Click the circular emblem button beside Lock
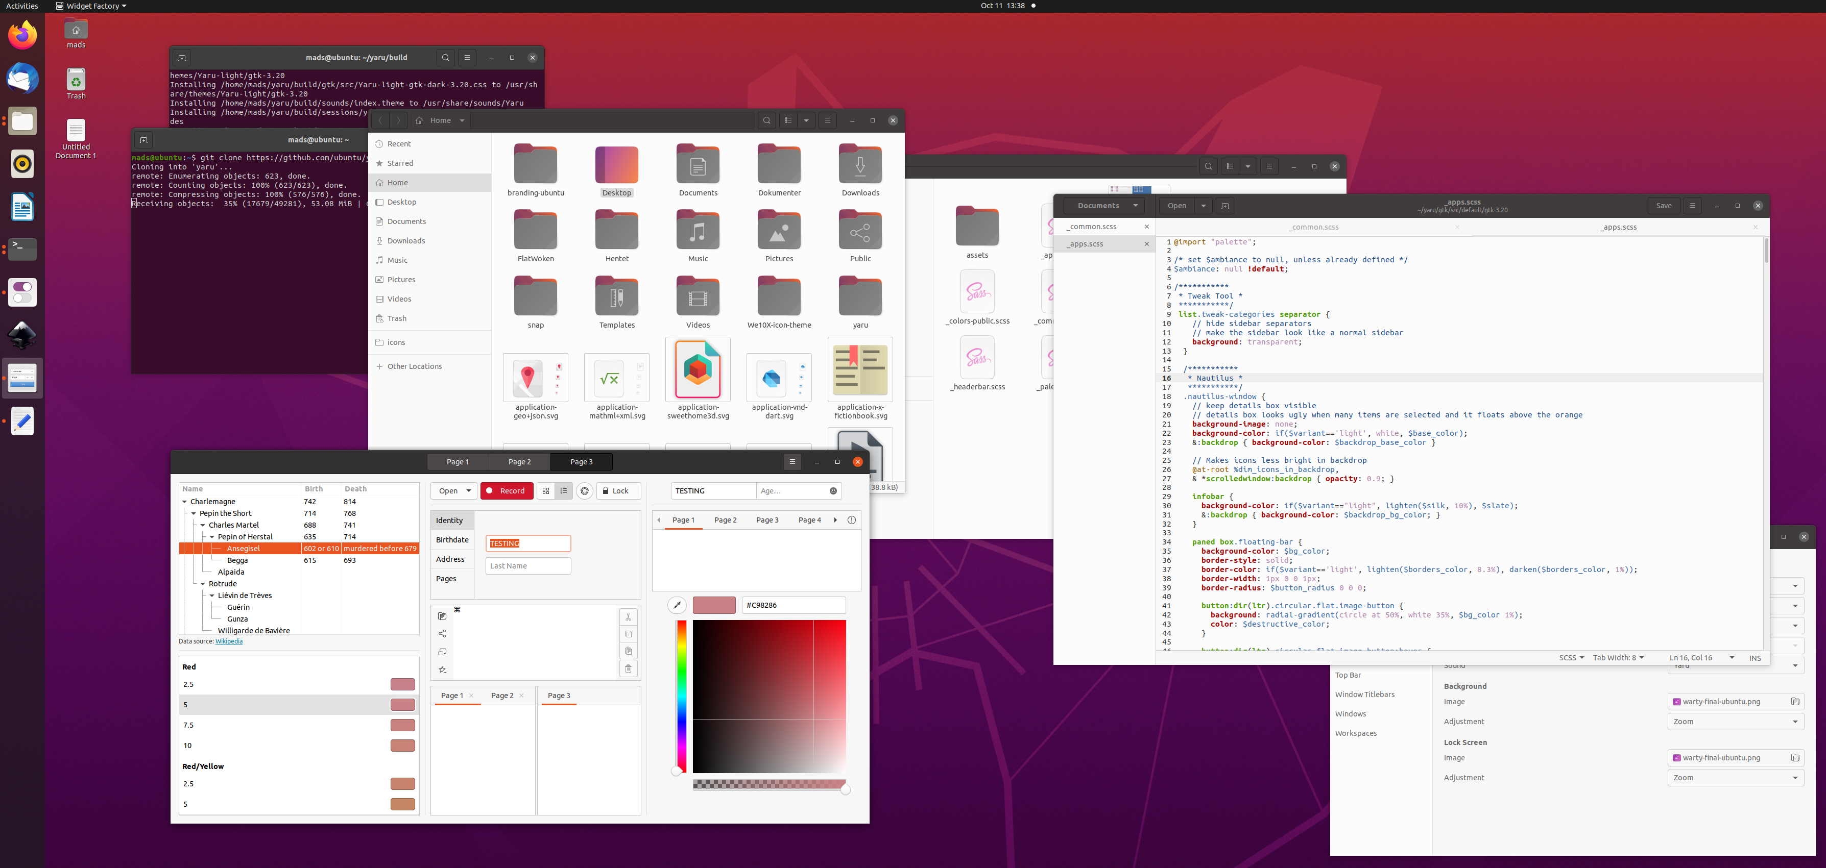The width and height of the screenshot is (1826, 868). [x=584, y=491]
